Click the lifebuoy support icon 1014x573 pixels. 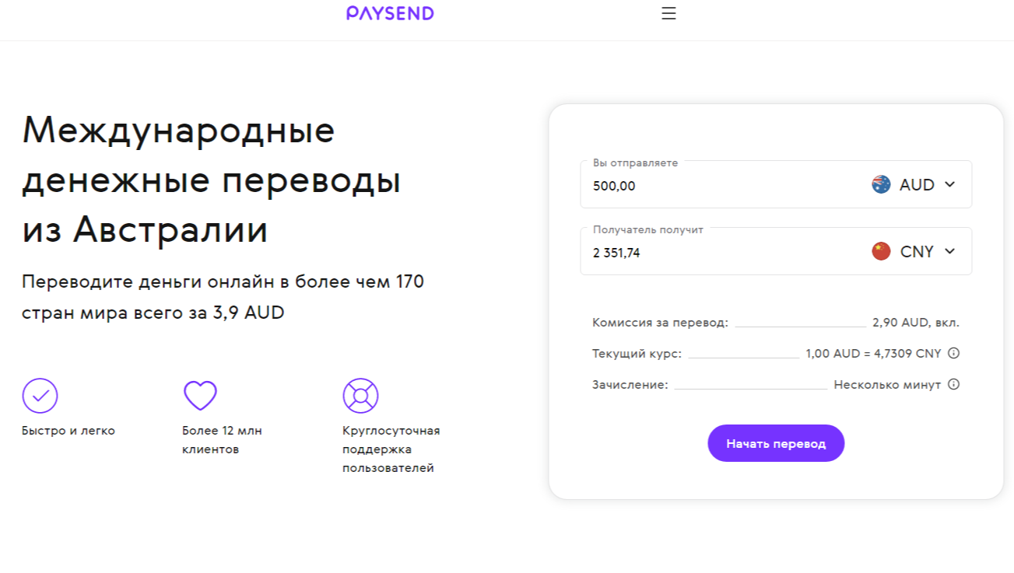pyautogui.click(x=360, y=396)
